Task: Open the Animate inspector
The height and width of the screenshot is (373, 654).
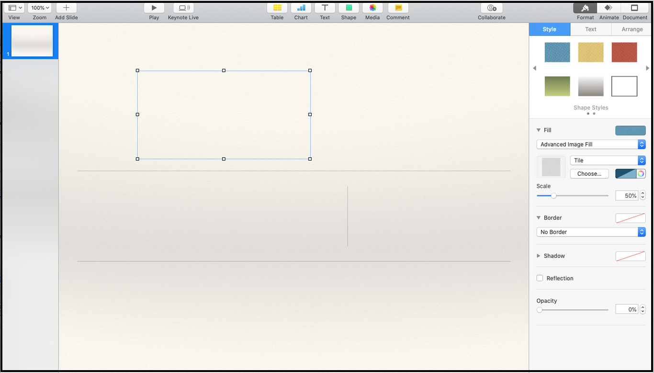Action: point(609,8)
